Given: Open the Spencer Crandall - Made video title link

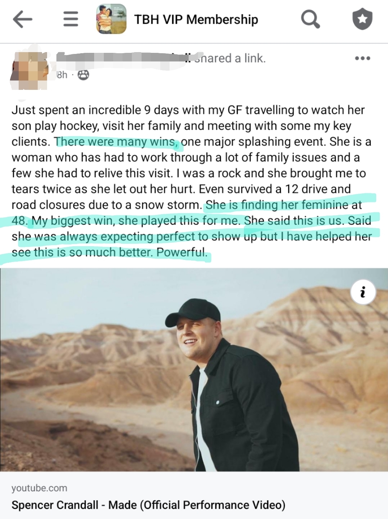Looking at the screenshot, I should coord(148,505).
